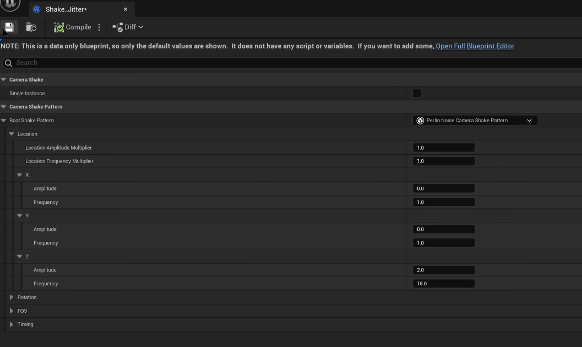
Task: Expand the FOV section
Action: (12, 311)
